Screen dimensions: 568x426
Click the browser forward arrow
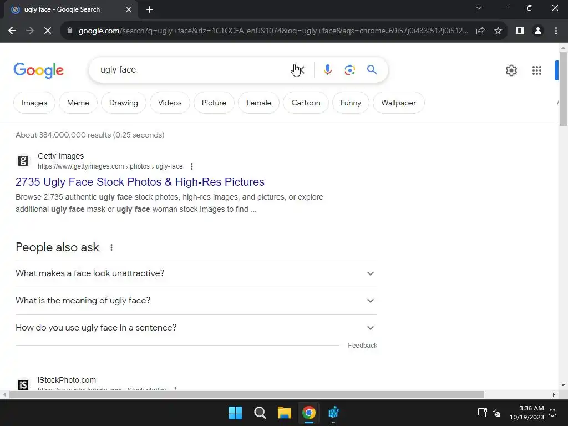[30, 31]
